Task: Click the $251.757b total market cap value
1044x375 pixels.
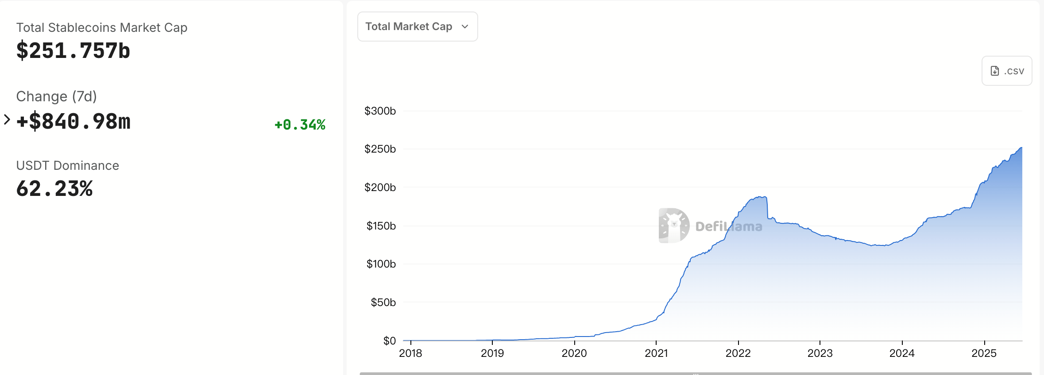Action: coord(73,50)
